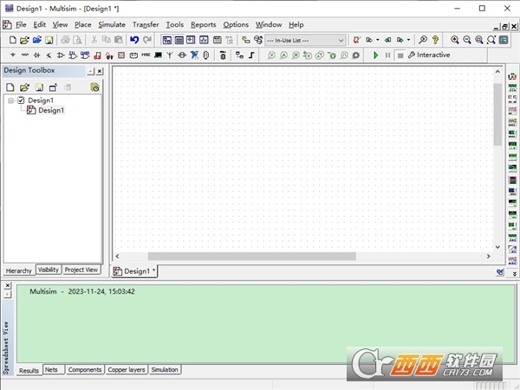The image size is (520, 390).
Task: Click the Design1 document tab
Action: pyautogui.click(x=134, y=271)
